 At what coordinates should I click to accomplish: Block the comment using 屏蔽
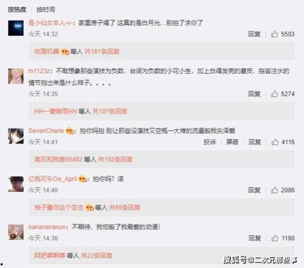[232, 142]
